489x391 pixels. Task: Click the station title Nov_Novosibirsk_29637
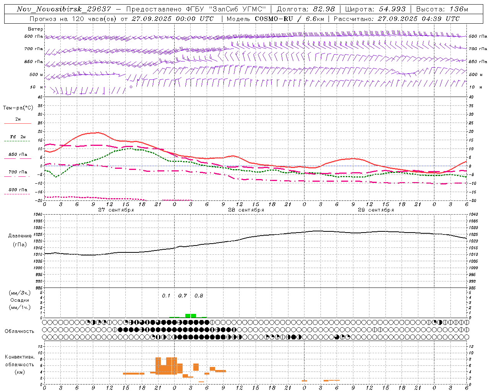tap(64, 9)
